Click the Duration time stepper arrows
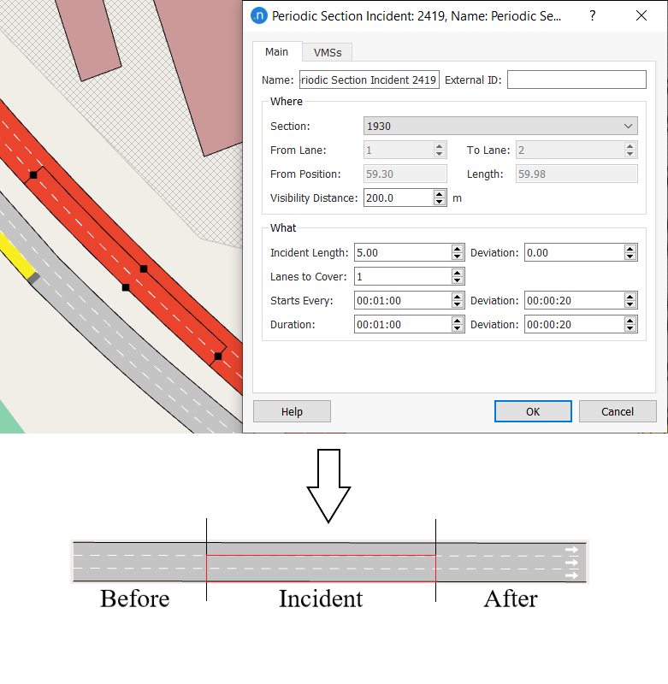Image resolution: width=668 pixels, height=684 pixels. coord(458,324)
